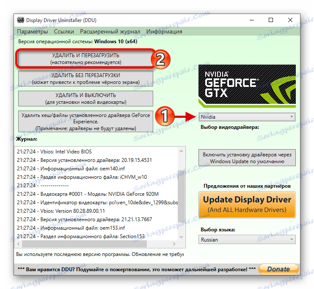314x289 pixels.
Task: Click the log scroll left arrow
Action: click(x=19, y=244)
